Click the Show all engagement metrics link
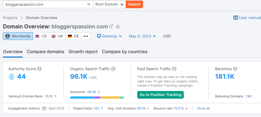The height and width of the screenshot is (117, 261). [203, 108]
